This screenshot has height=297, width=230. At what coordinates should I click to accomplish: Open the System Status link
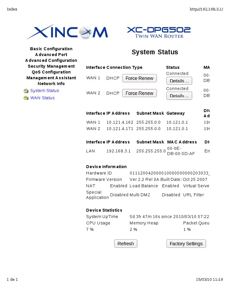coord(44,91)
